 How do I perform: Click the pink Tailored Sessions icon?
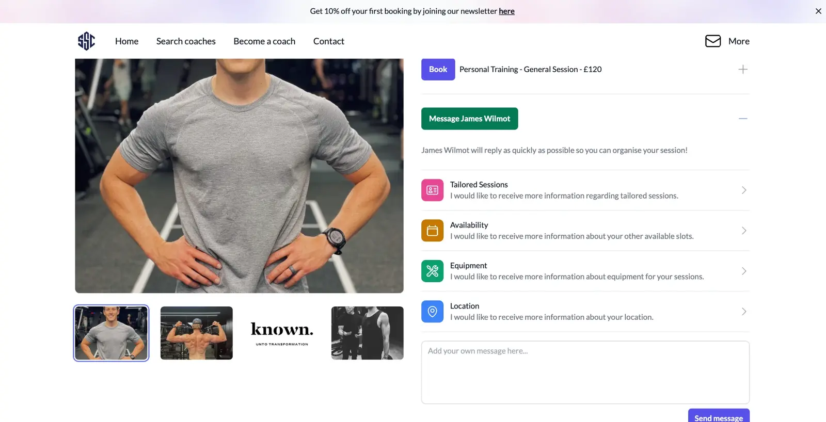tap(432, 190)
